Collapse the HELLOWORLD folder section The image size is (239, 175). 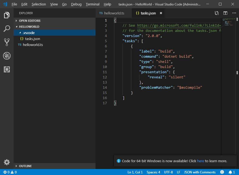click(55, 27)
